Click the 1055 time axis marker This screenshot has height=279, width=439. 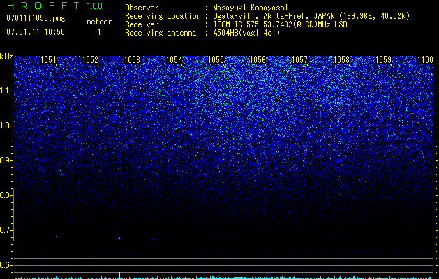click(216, 60)
